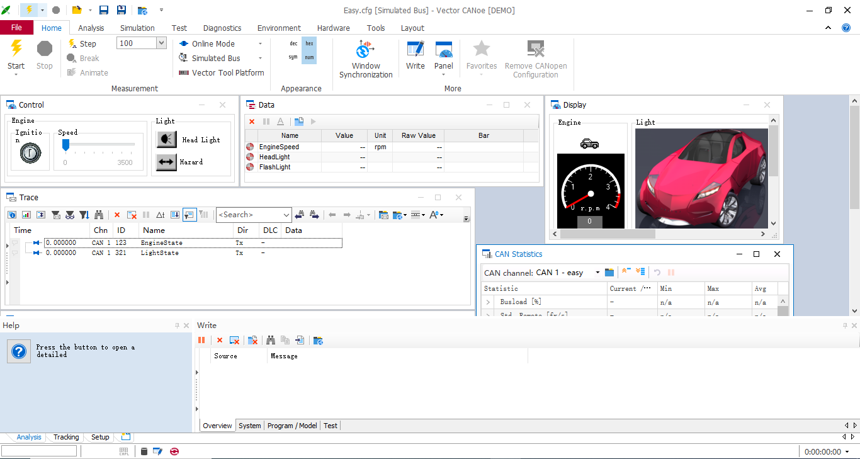Expand the Busload [%] statistic row
This screenshot has height=459, width=860.
488,302
